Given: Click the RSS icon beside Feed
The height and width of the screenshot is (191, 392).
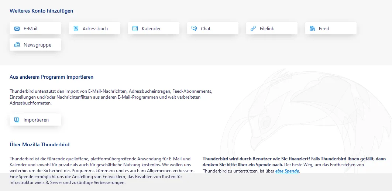Looking at the screenshot, I should [312, 28].
